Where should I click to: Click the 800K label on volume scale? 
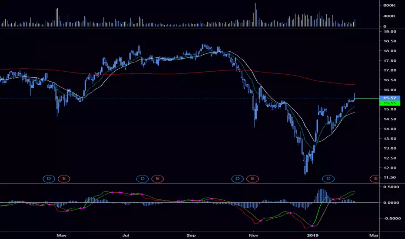389,5
